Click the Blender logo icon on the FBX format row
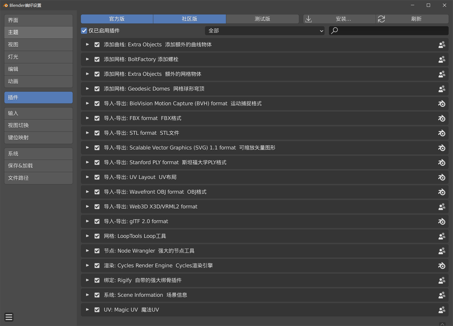 442,118
